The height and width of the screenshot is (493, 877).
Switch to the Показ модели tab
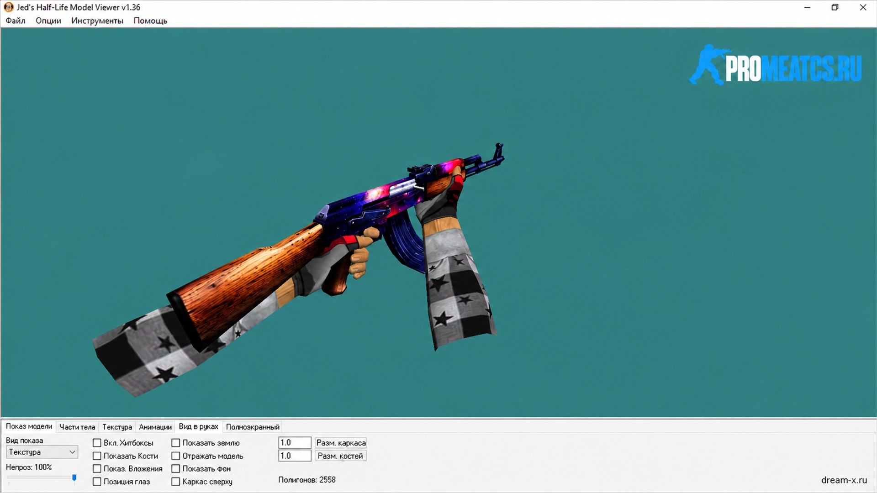[x=29, y=426]
